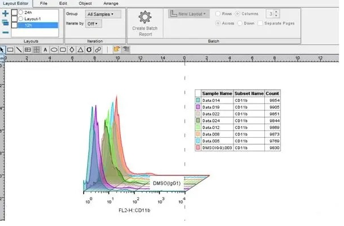This screenshot has width=344, height=226.
Task: Select the table tool
Action: click(x=28, y=50)
